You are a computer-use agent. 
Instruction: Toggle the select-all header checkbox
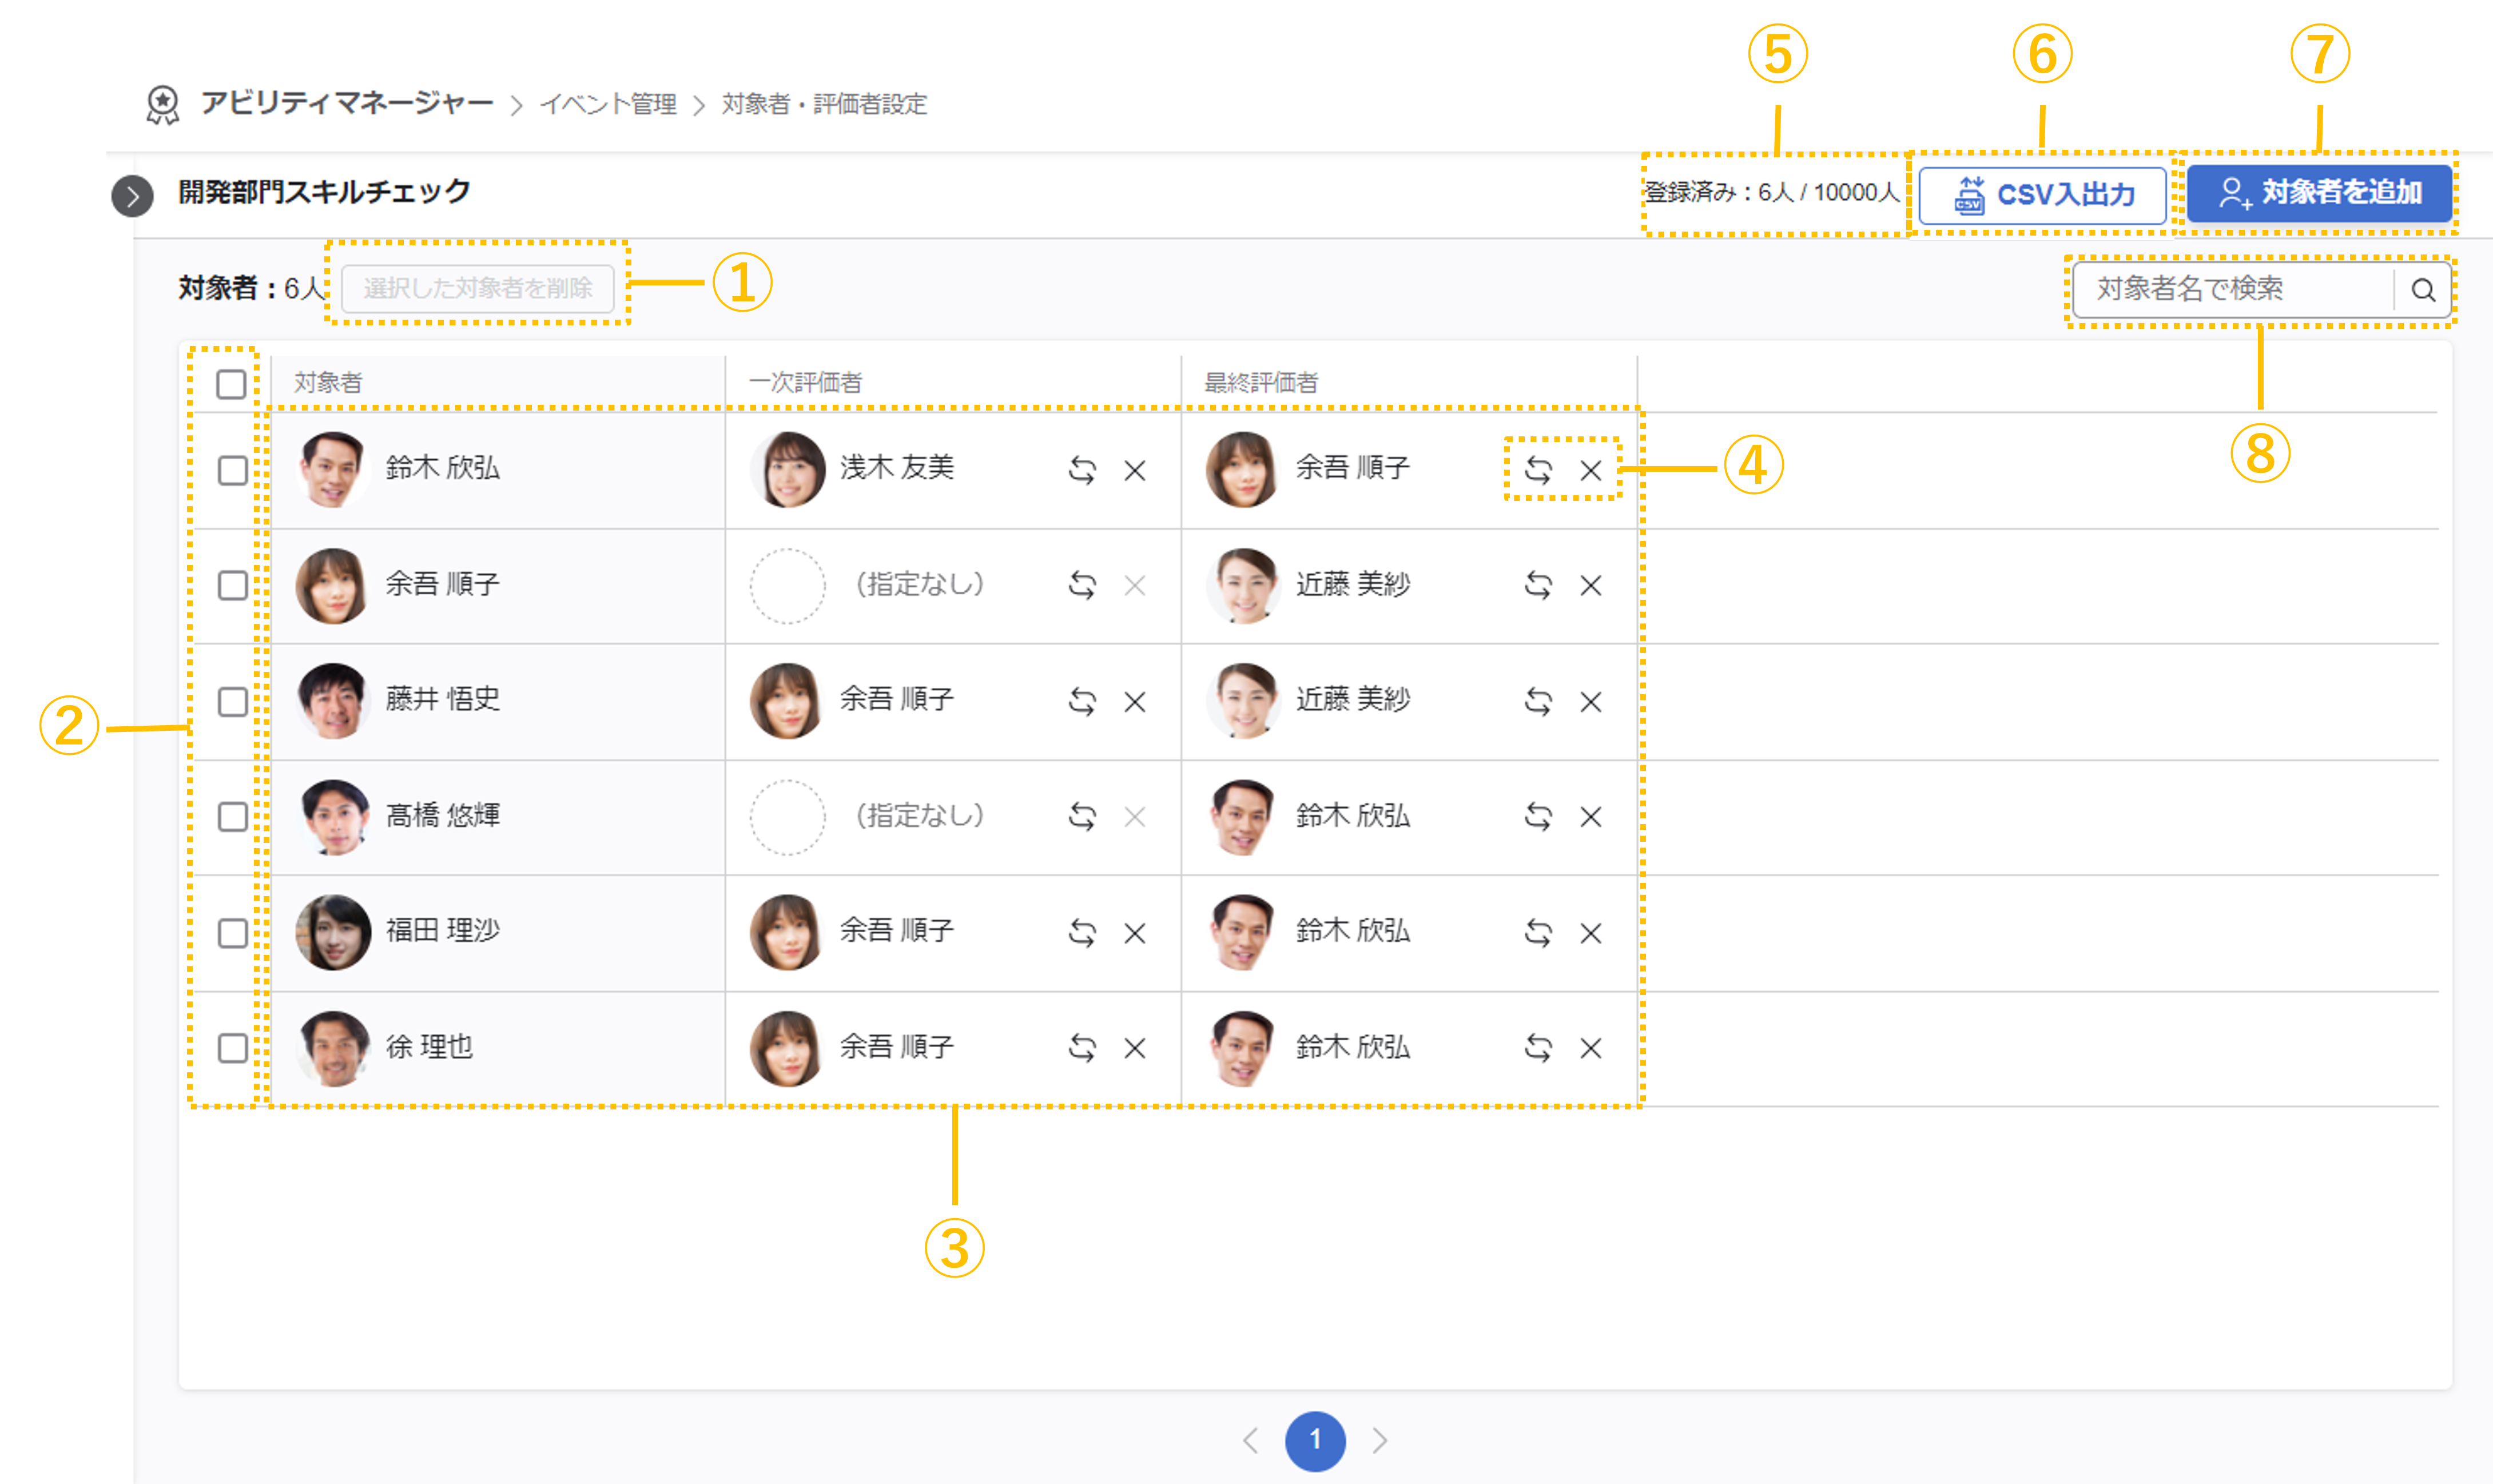click(231, 384)
